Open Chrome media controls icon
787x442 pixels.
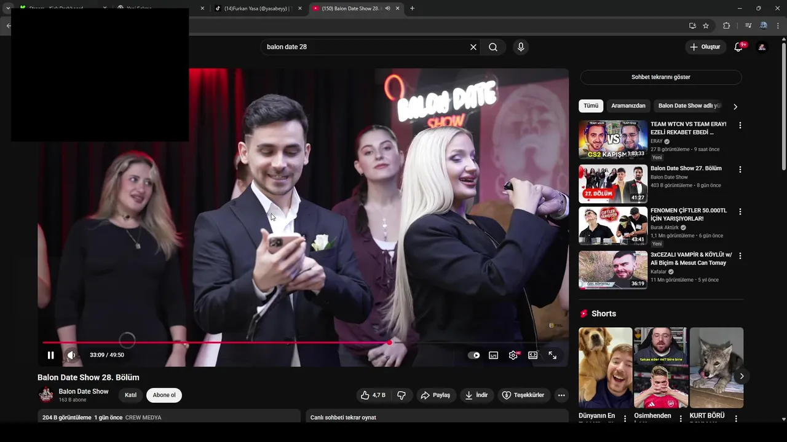(748, 26)
